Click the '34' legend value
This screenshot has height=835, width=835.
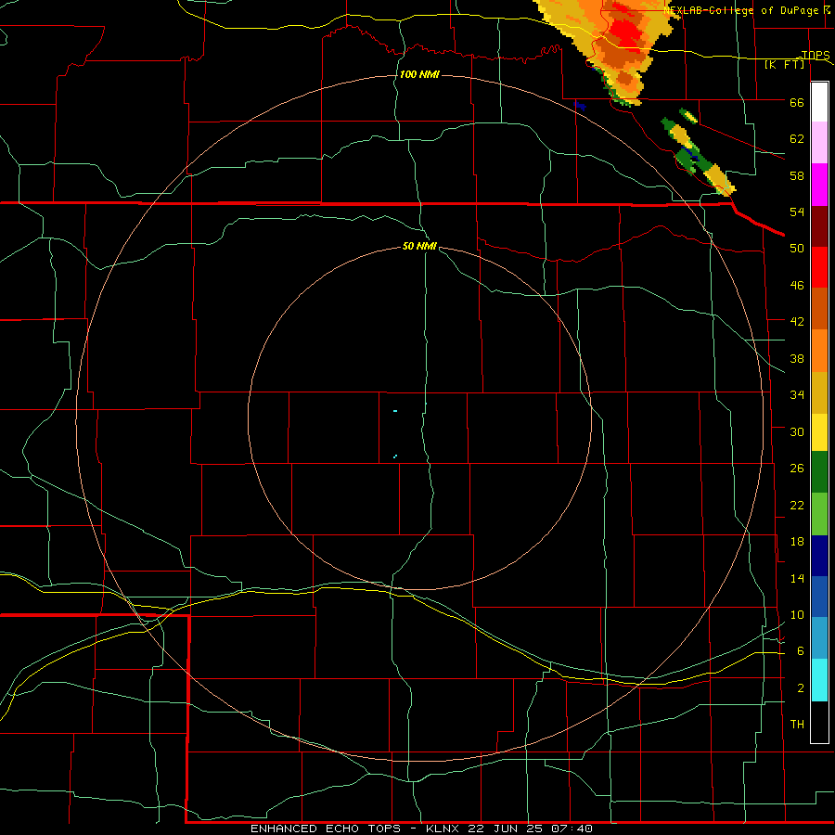tap(797, 394)
